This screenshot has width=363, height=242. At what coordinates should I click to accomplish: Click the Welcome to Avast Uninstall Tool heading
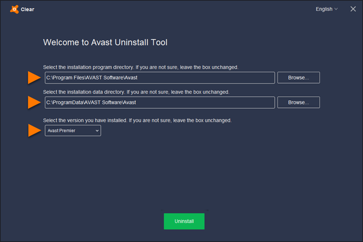(x=105, y=42)
